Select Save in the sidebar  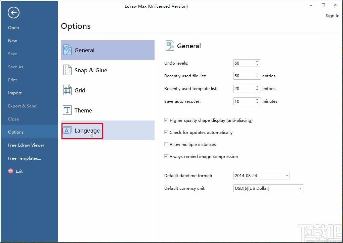12,54
